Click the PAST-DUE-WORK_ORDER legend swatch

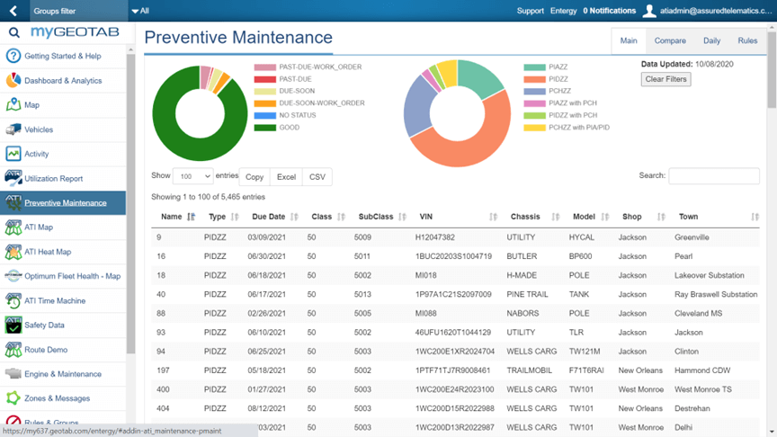pos(265,67)
